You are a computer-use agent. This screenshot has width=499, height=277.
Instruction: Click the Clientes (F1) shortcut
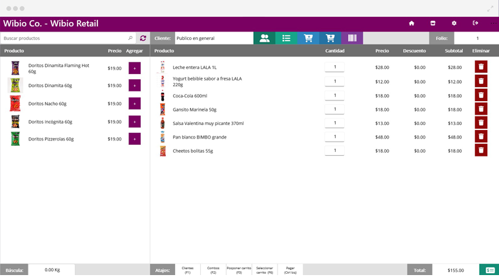(188, 270)
